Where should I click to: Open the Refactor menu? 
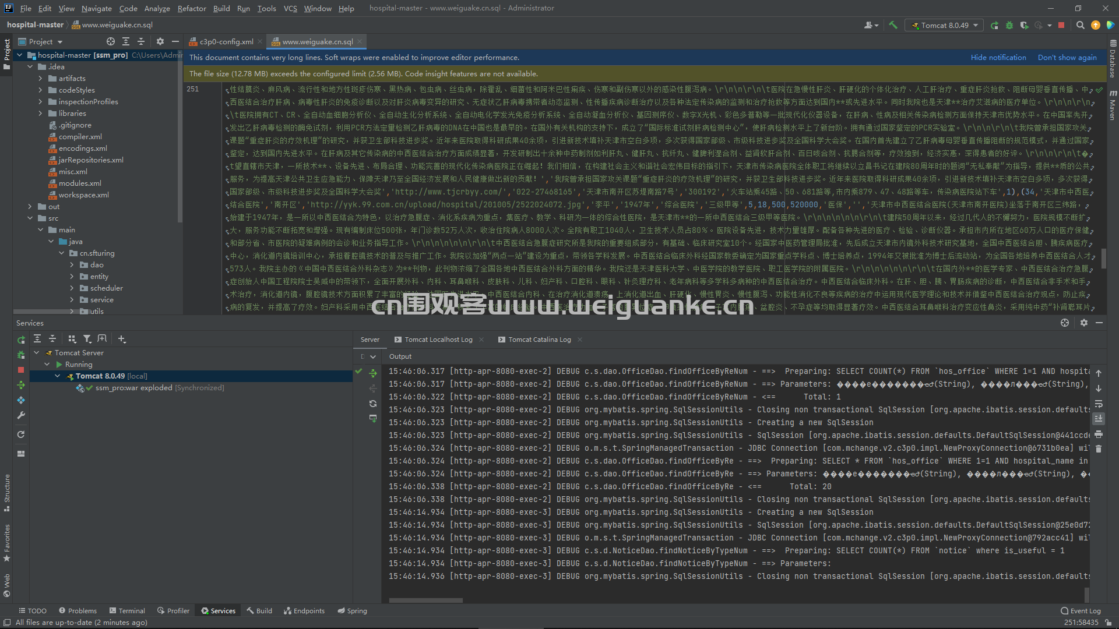click(x=192, y=8)
